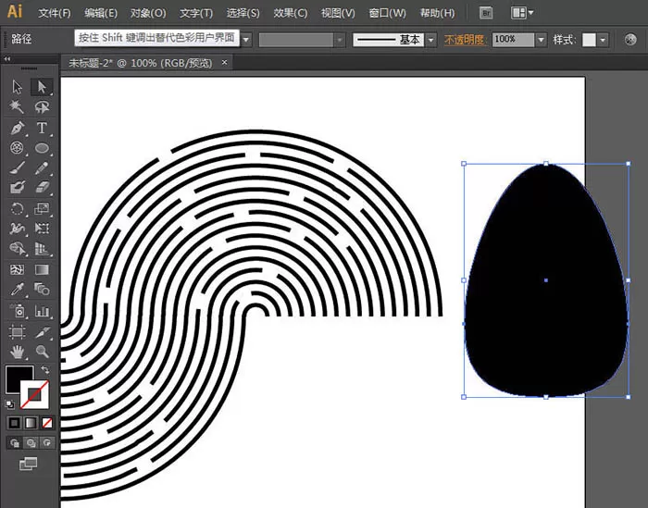Select the Paintbrush tool
Screen dimensions: 648x508
pyautogui.click(x=17, y=167)
